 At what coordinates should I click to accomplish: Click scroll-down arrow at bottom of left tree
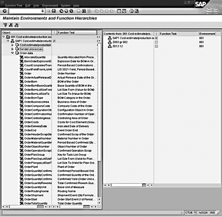point(99,203)
